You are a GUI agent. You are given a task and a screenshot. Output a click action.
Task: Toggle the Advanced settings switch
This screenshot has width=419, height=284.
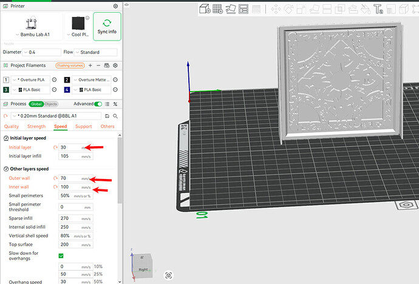[98, 104]
